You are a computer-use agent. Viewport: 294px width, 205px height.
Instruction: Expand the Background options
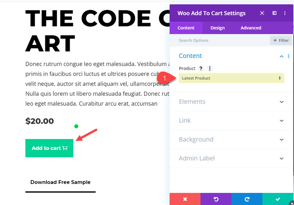coord(232,139)
